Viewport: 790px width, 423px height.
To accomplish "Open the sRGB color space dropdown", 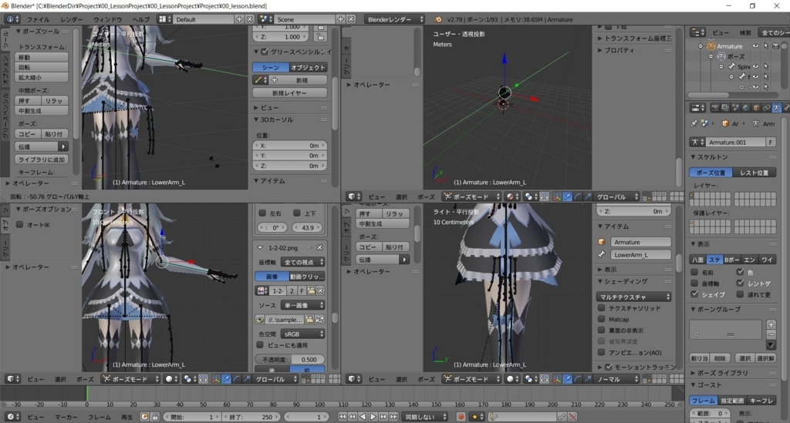I will [302, 334].
